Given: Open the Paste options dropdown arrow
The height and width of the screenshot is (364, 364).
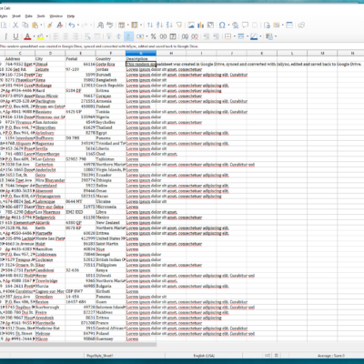Looking at the screenshot, I should [x=41, y=25].
